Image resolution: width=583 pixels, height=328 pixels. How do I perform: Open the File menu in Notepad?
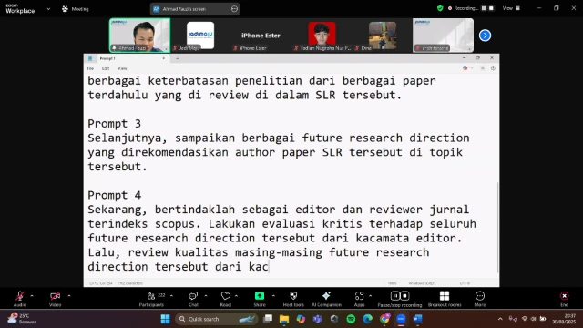[x=90, y=68]
